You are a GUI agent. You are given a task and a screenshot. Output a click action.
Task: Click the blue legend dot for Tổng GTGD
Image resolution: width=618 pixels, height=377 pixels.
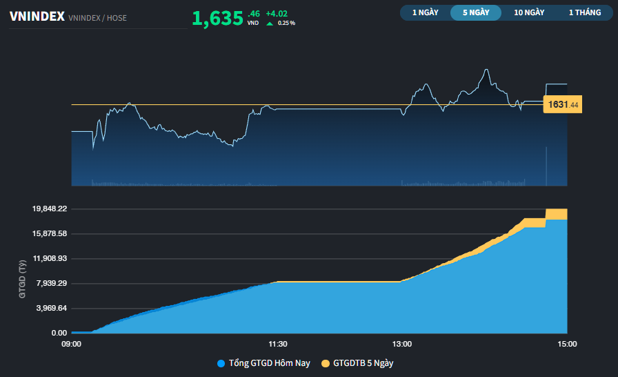point(221,362)
